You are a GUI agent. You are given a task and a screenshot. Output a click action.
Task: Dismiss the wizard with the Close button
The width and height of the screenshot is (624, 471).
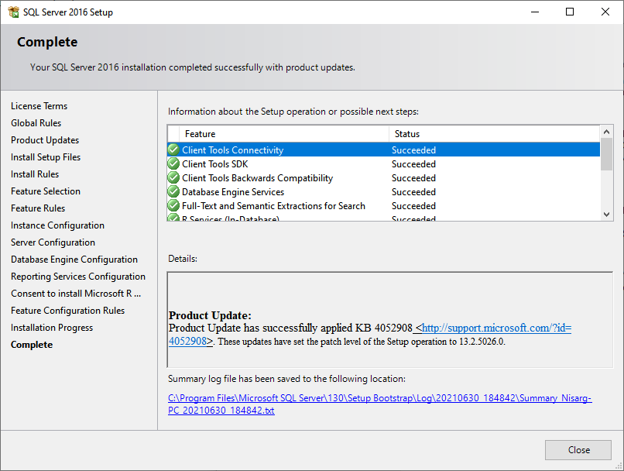[x=578, y=449]
